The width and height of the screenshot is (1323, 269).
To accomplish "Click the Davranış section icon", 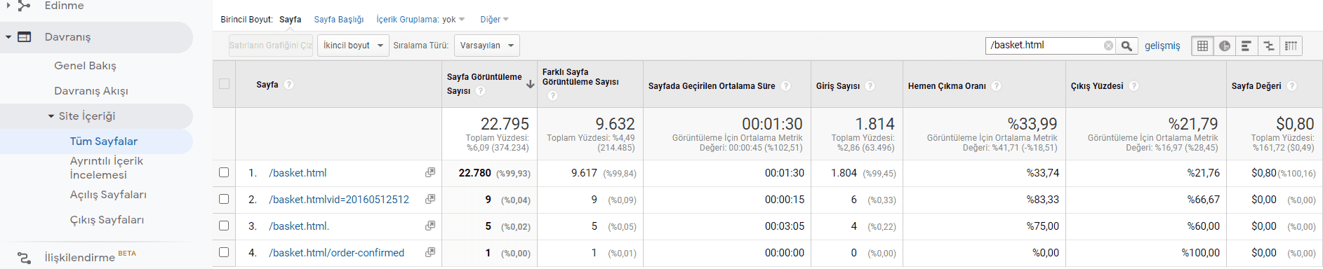I will 24,37.
